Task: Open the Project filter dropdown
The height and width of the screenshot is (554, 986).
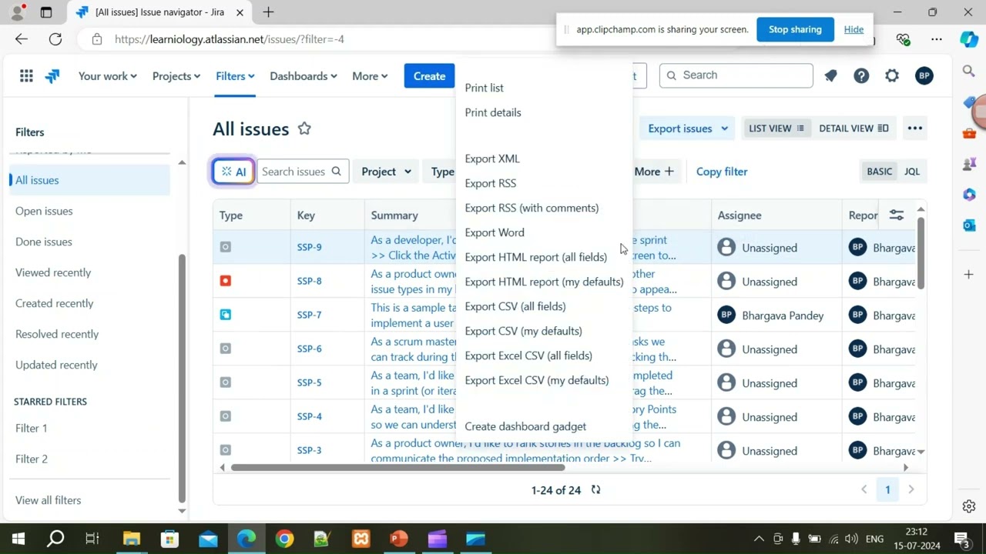Action: pyautogui.click(x=387, y=172)
